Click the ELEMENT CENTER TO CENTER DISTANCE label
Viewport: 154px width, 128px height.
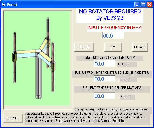point(112,88)
